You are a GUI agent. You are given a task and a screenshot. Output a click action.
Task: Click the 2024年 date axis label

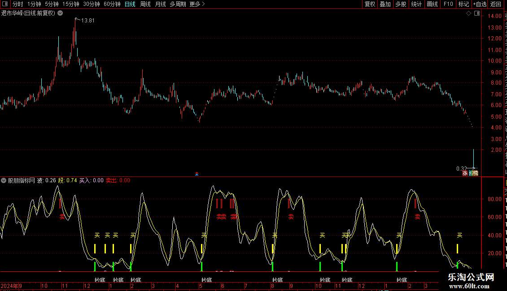(9, 286)
